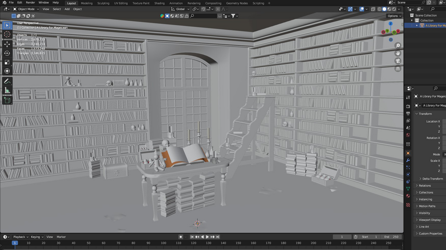Open the Material properties tab

(408, 196)
